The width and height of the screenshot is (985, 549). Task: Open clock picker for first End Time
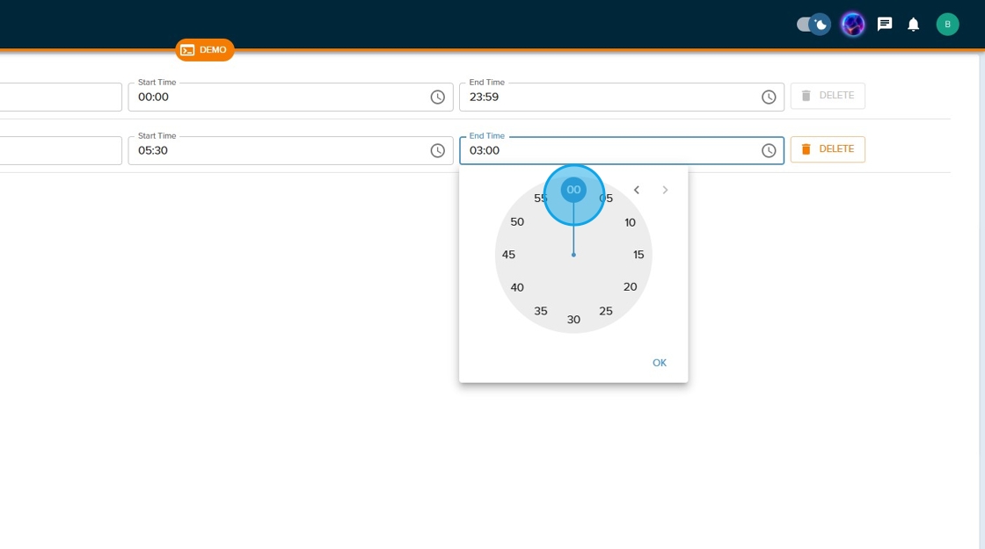[768, 98]
